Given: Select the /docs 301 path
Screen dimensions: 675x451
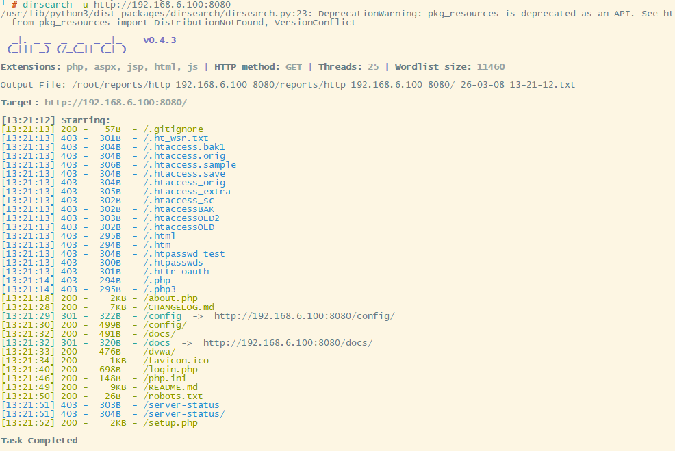Looking at the screenshot, I should coord(157,343).
